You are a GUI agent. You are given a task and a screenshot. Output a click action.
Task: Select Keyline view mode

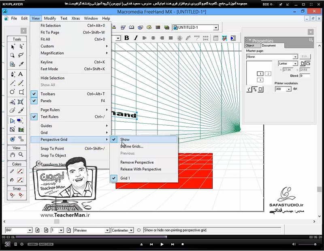(x=70, y=62)
